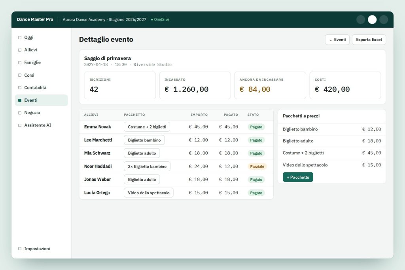The height and width of the screenshot is (270, 405).
Task: Click the 2× Biglietto bambino package chip
Action: pos(147,166)
